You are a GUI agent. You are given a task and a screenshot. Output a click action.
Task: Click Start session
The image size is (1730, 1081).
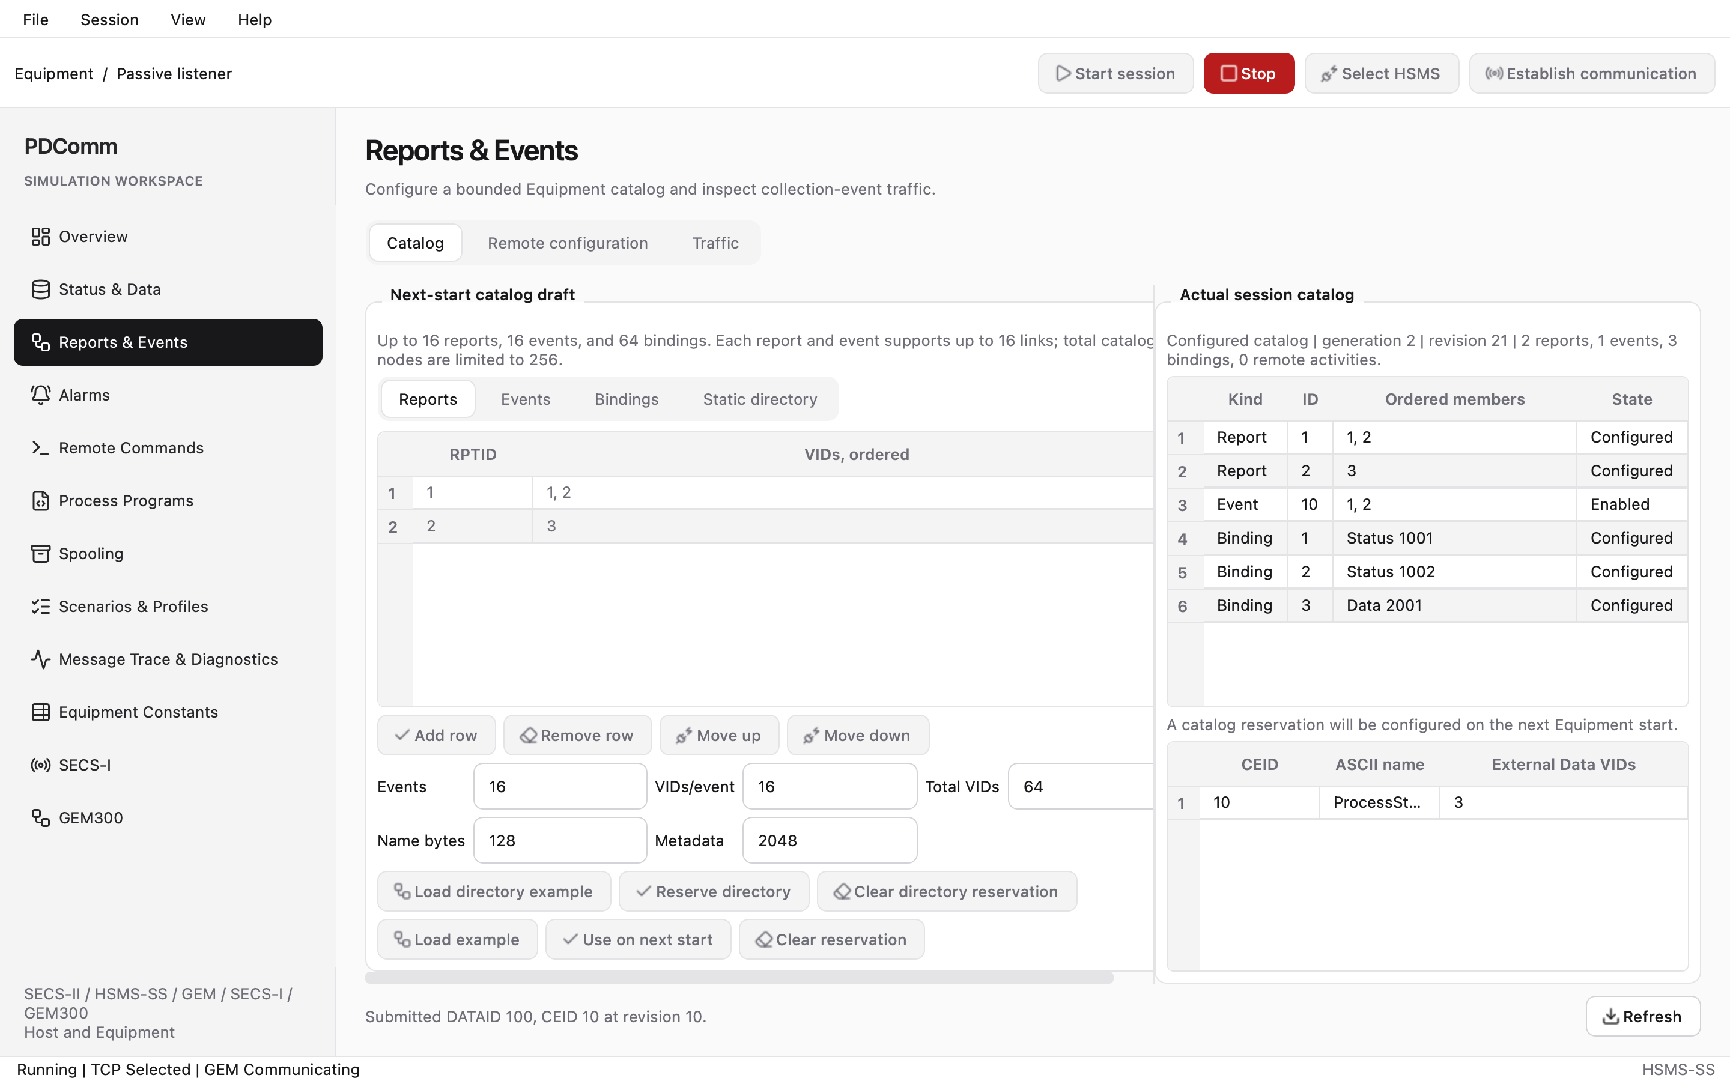tap(1116, 74)
